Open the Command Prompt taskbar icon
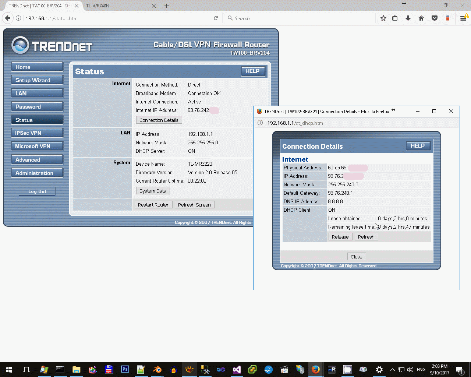 pyautogui.click(x=60, y=370)
